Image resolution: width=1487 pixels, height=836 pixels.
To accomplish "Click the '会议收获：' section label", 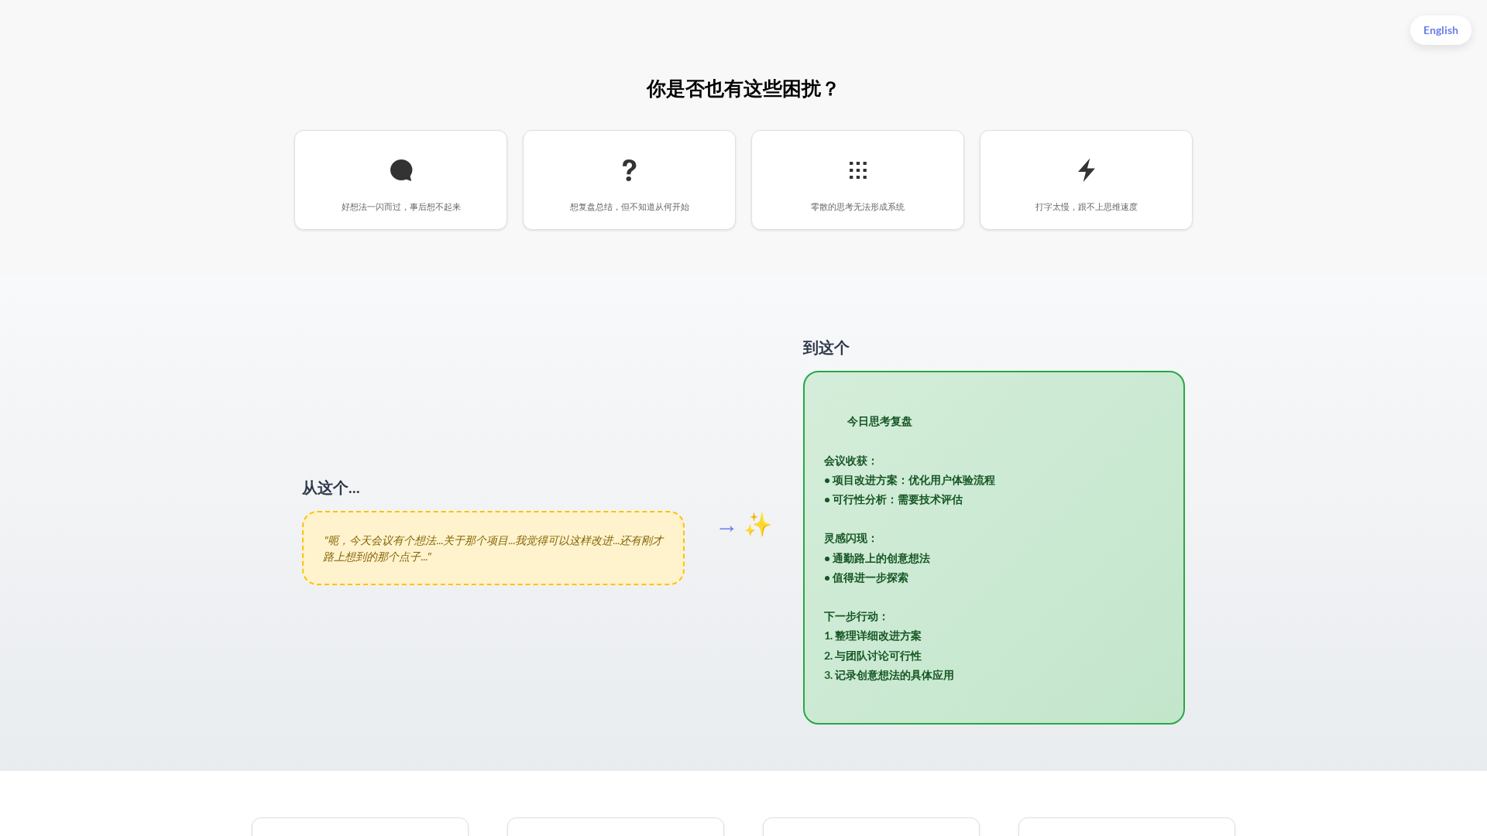I will (850, 461).
